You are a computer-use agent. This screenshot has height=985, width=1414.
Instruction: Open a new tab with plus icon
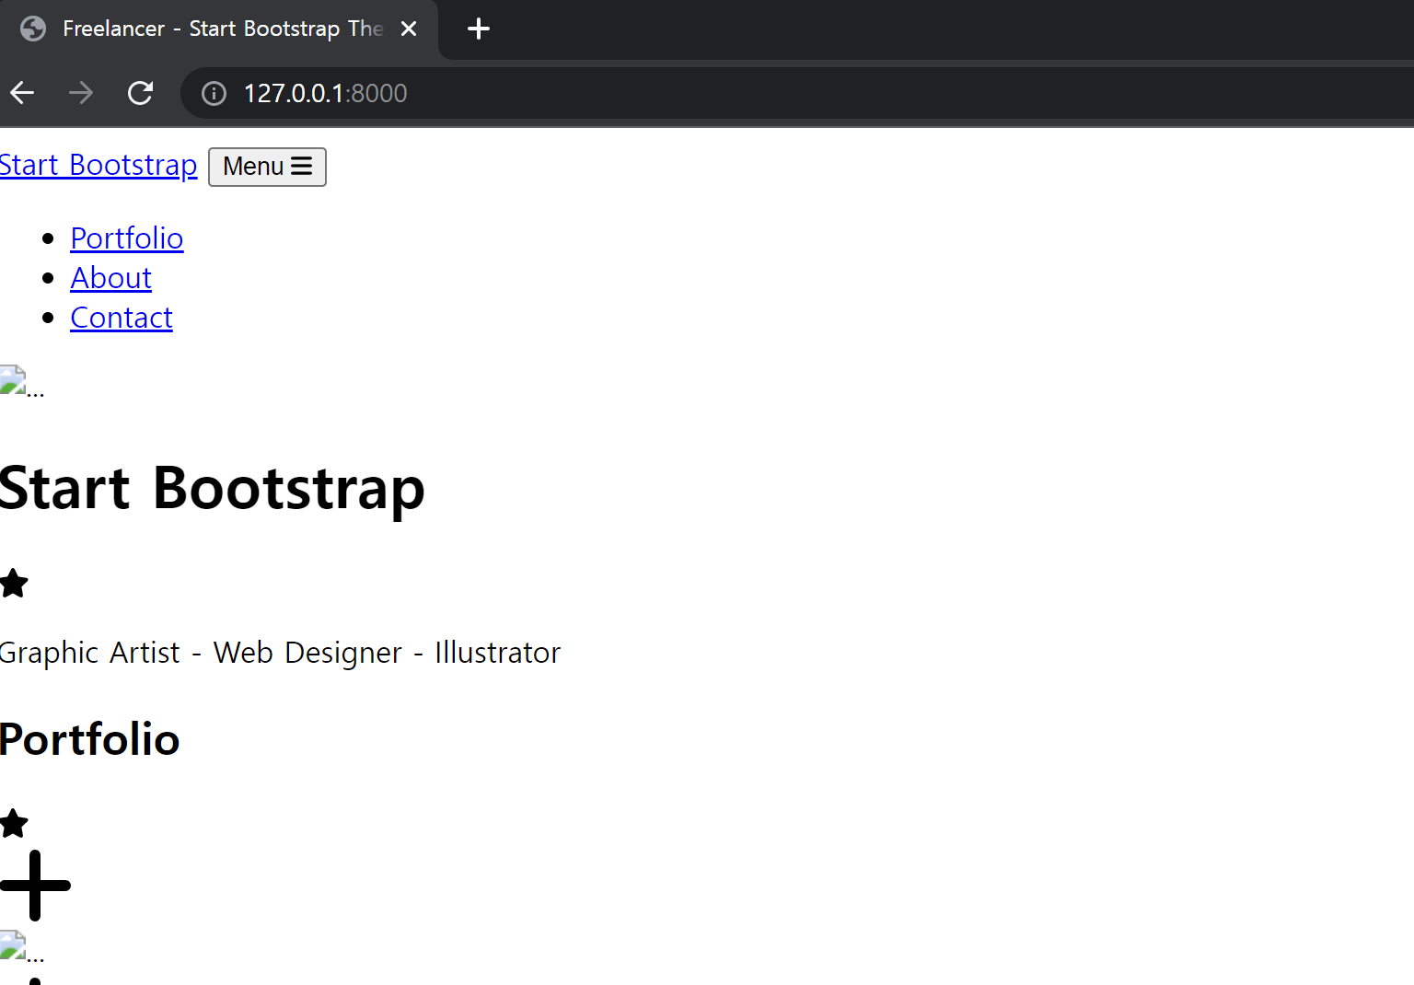479,29
